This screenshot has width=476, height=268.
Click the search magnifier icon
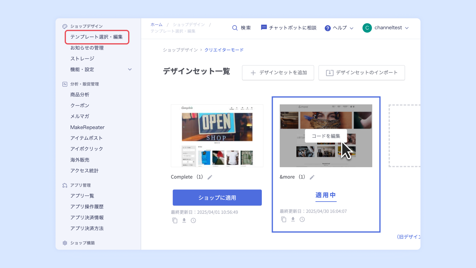point(235,28)
